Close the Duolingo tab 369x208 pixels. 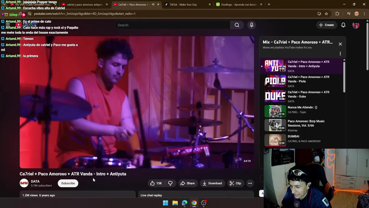tap(261, 4)
